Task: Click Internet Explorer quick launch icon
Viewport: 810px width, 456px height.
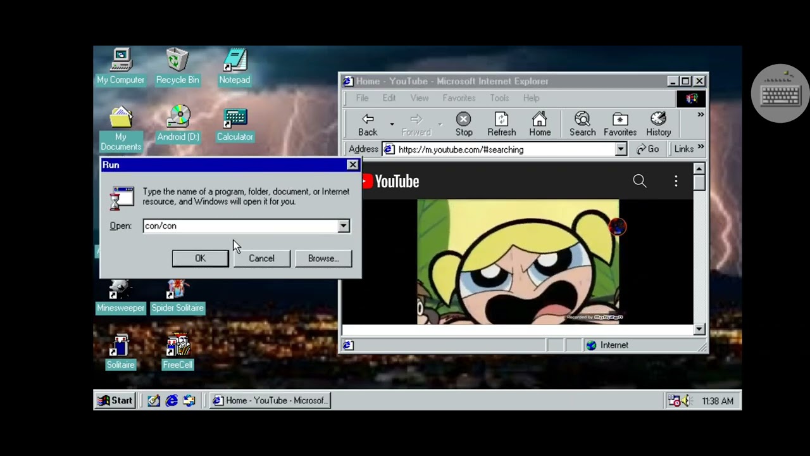Action: (171, 400)
